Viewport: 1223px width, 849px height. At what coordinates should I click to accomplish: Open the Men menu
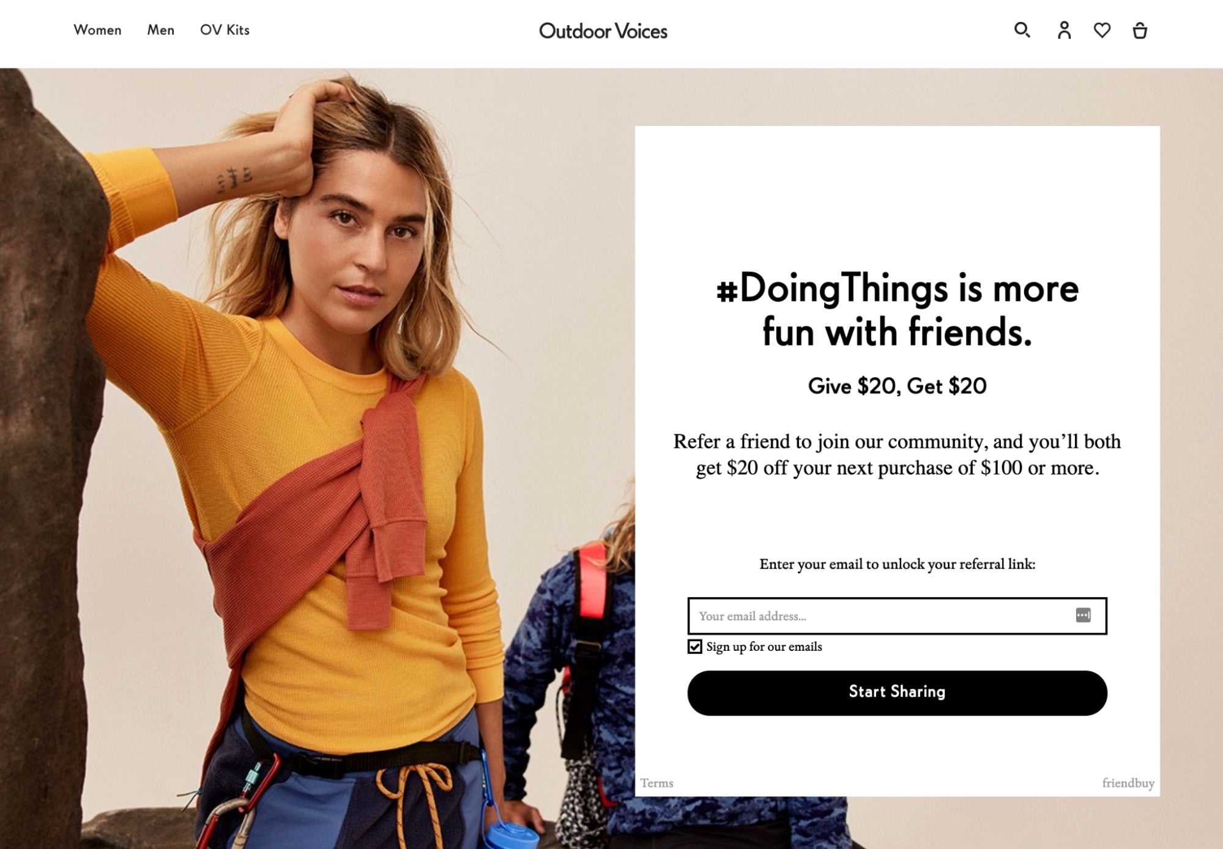coord(160,30)
